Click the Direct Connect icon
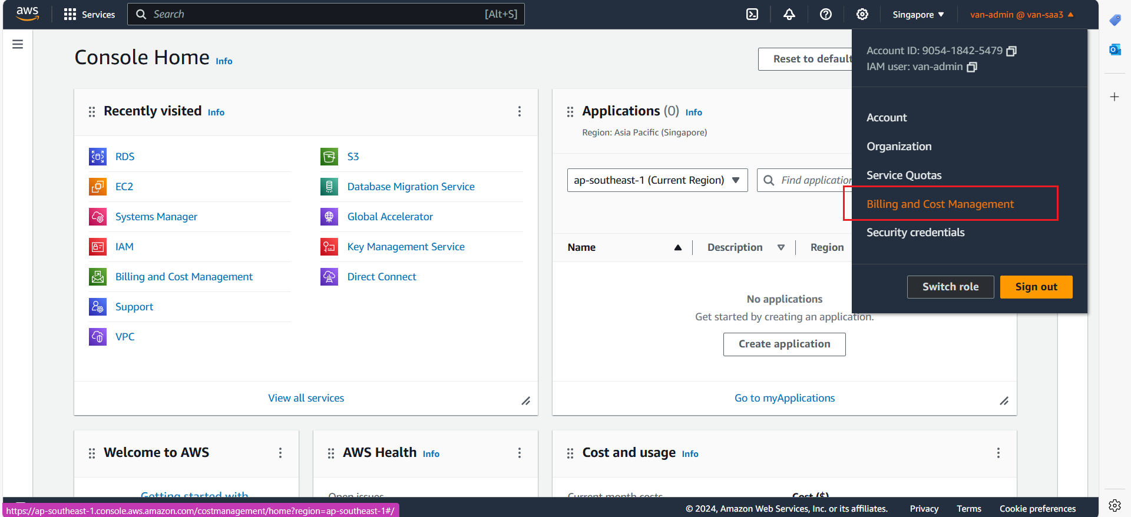 [329, 277]
